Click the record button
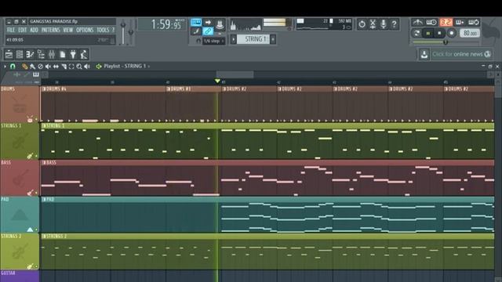 click(x=452, y=33)
